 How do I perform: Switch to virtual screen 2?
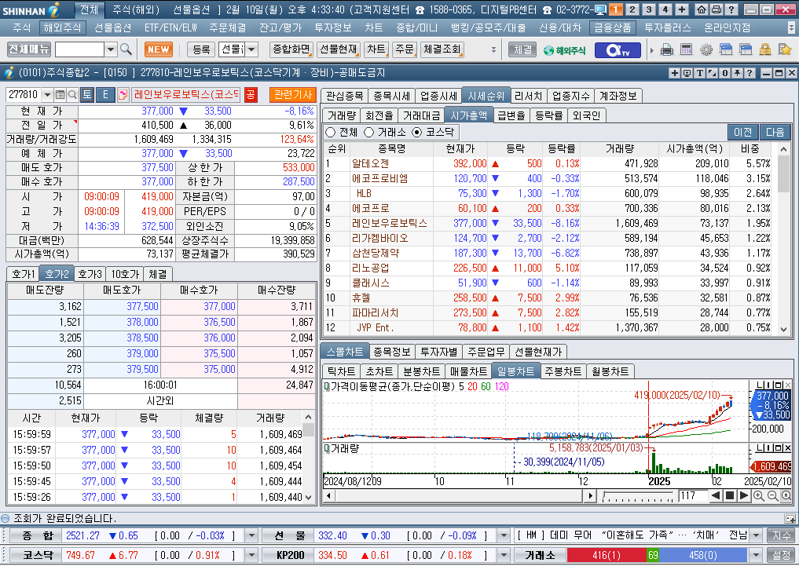click(632, 9)
